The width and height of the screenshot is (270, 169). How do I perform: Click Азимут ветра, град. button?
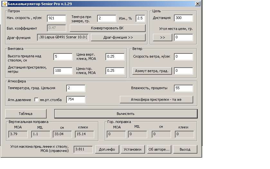pos(152,71)
